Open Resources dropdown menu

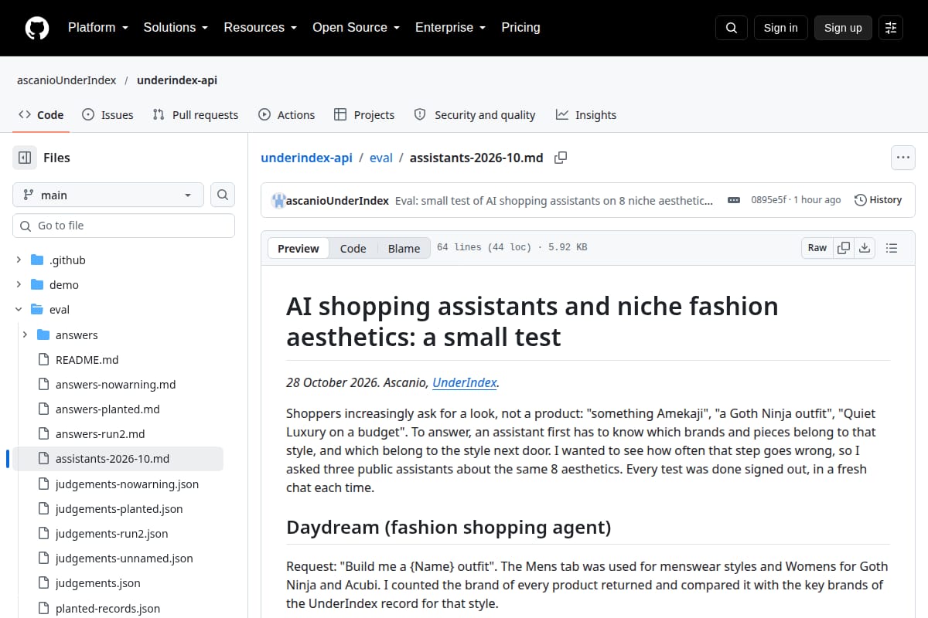[260, 27]
